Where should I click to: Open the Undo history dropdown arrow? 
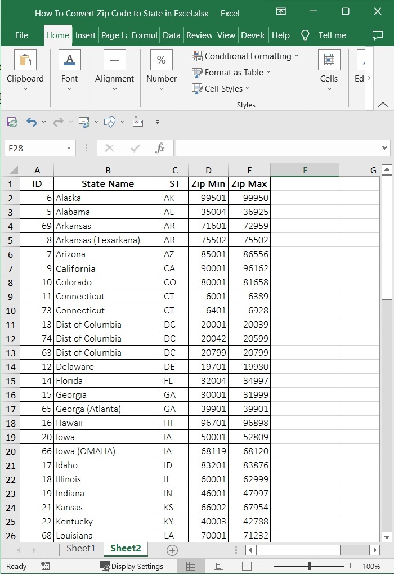[44, 122]
